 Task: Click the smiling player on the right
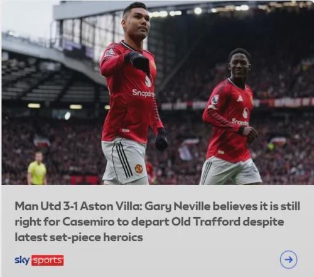[230, 118]
